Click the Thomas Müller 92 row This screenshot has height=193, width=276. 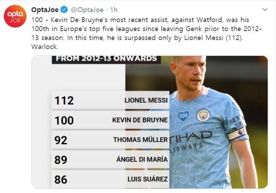(x=110, y=140)
